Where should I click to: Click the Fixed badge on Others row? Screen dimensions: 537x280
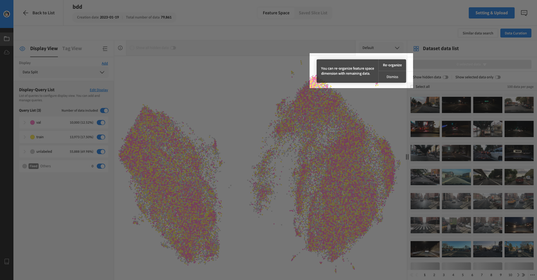pos(34,166)
